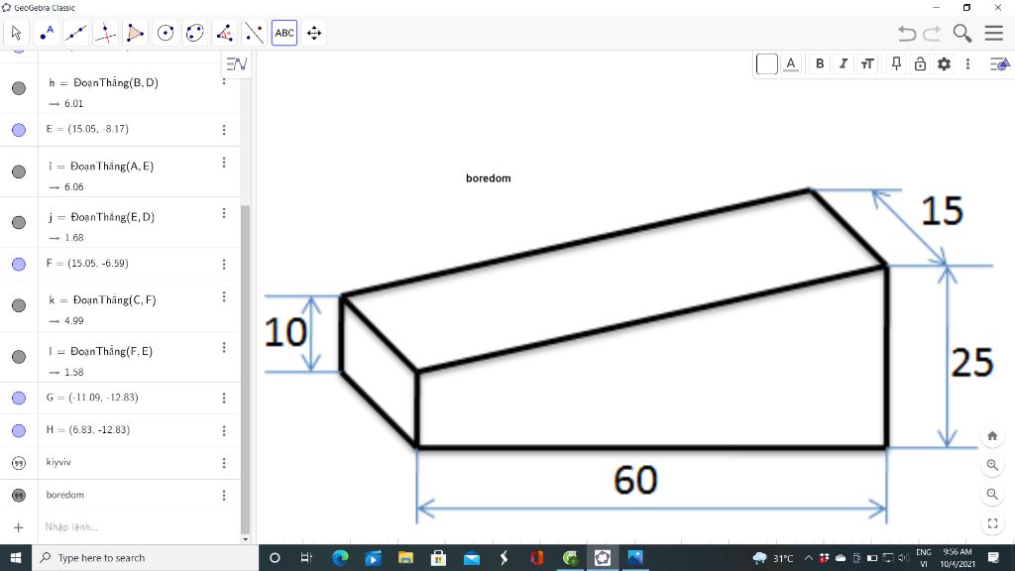Toggle visibility of segment j
Viewport: 1015px width, 571px height.
tap(19, 222)
